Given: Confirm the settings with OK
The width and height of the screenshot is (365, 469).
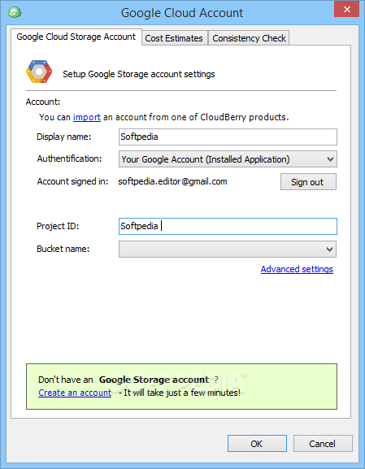Looking at the screenshot, I should point(257,444).
